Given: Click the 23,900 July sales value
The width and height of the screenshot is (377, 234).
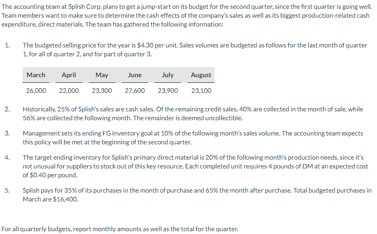Looking at the screenshot, I should pos(168,90).
